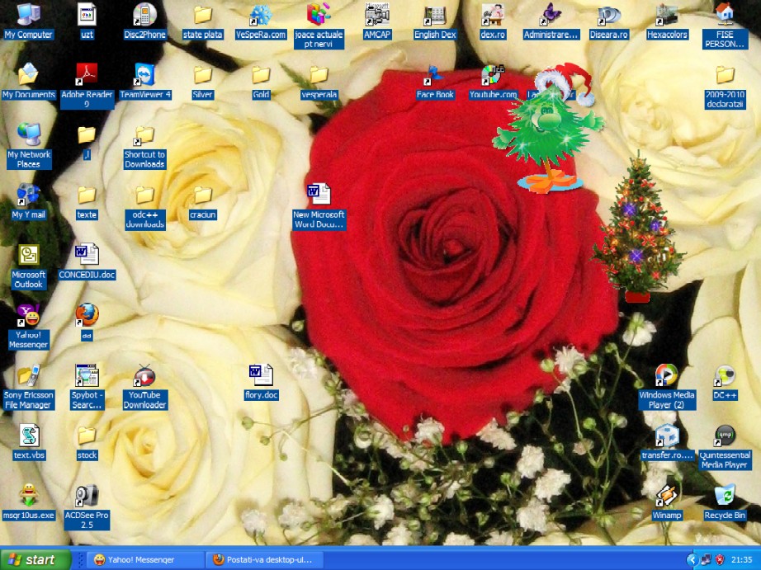Click the TeamViewer 4 icon
Screen dimensions: 761x570
(x=144, y=75)
